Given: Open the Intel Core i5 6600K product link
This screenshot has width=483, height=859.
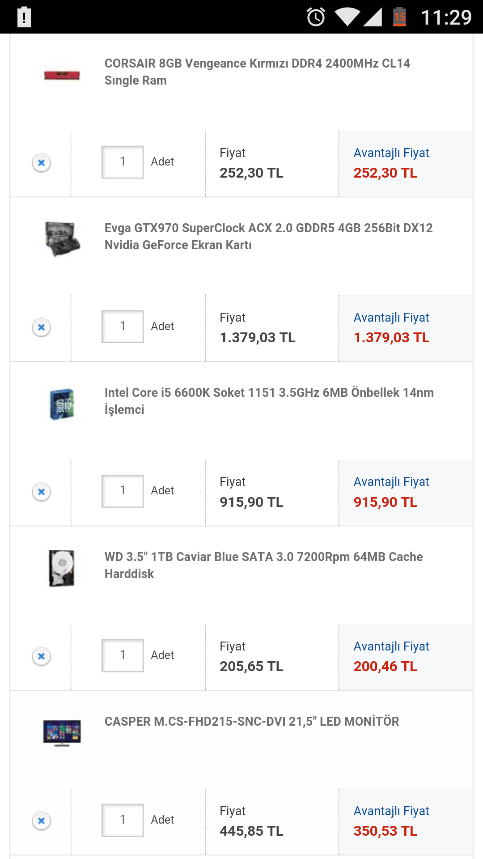Looking at the screenshot, I should pyautogui.click(x=269, y=401).
